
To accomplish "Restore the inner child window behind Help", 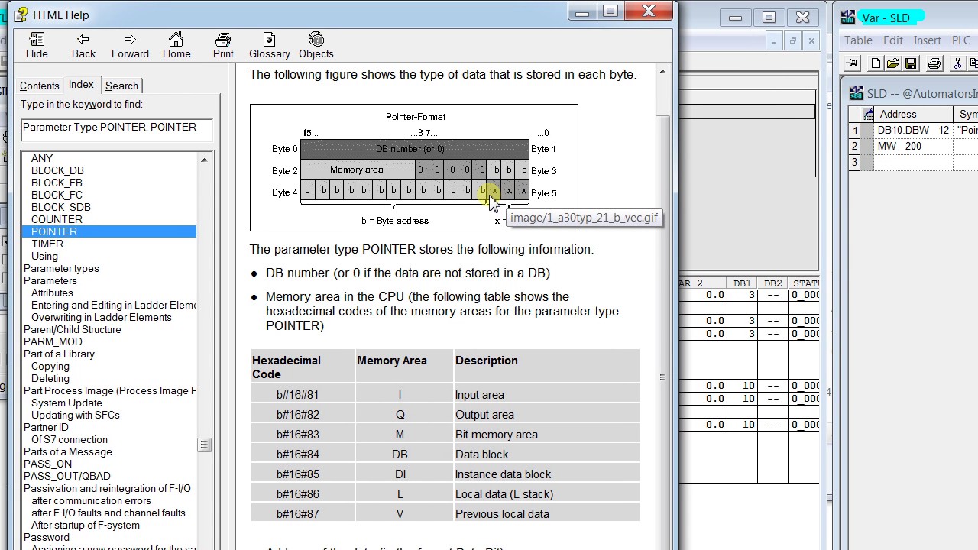I will 792,41.
